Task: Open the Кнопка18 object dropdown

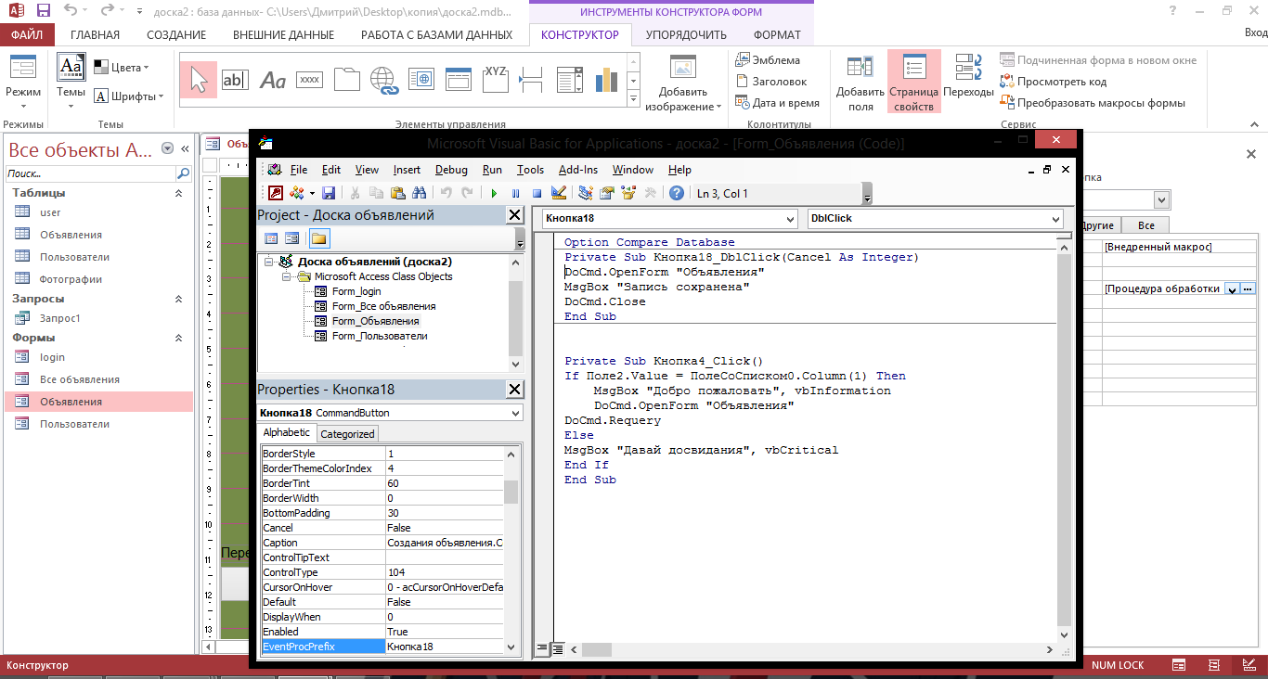Action: (789, 219)
